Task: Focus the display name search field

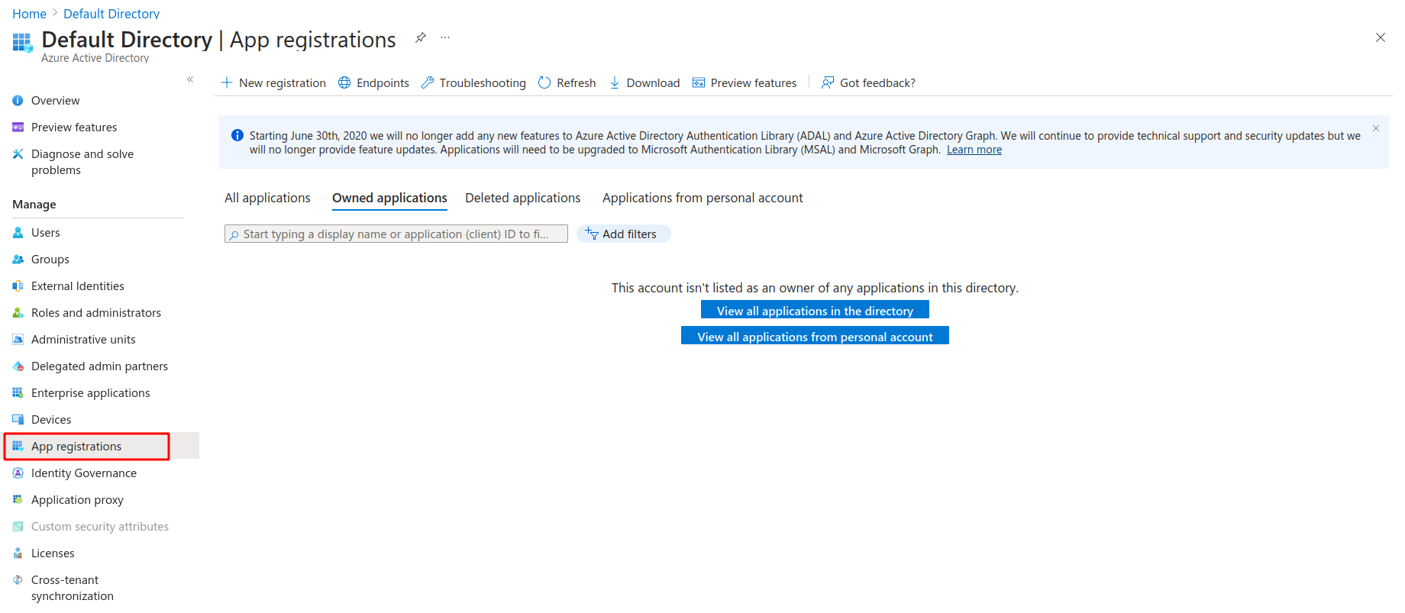Action: click(396, 234)
